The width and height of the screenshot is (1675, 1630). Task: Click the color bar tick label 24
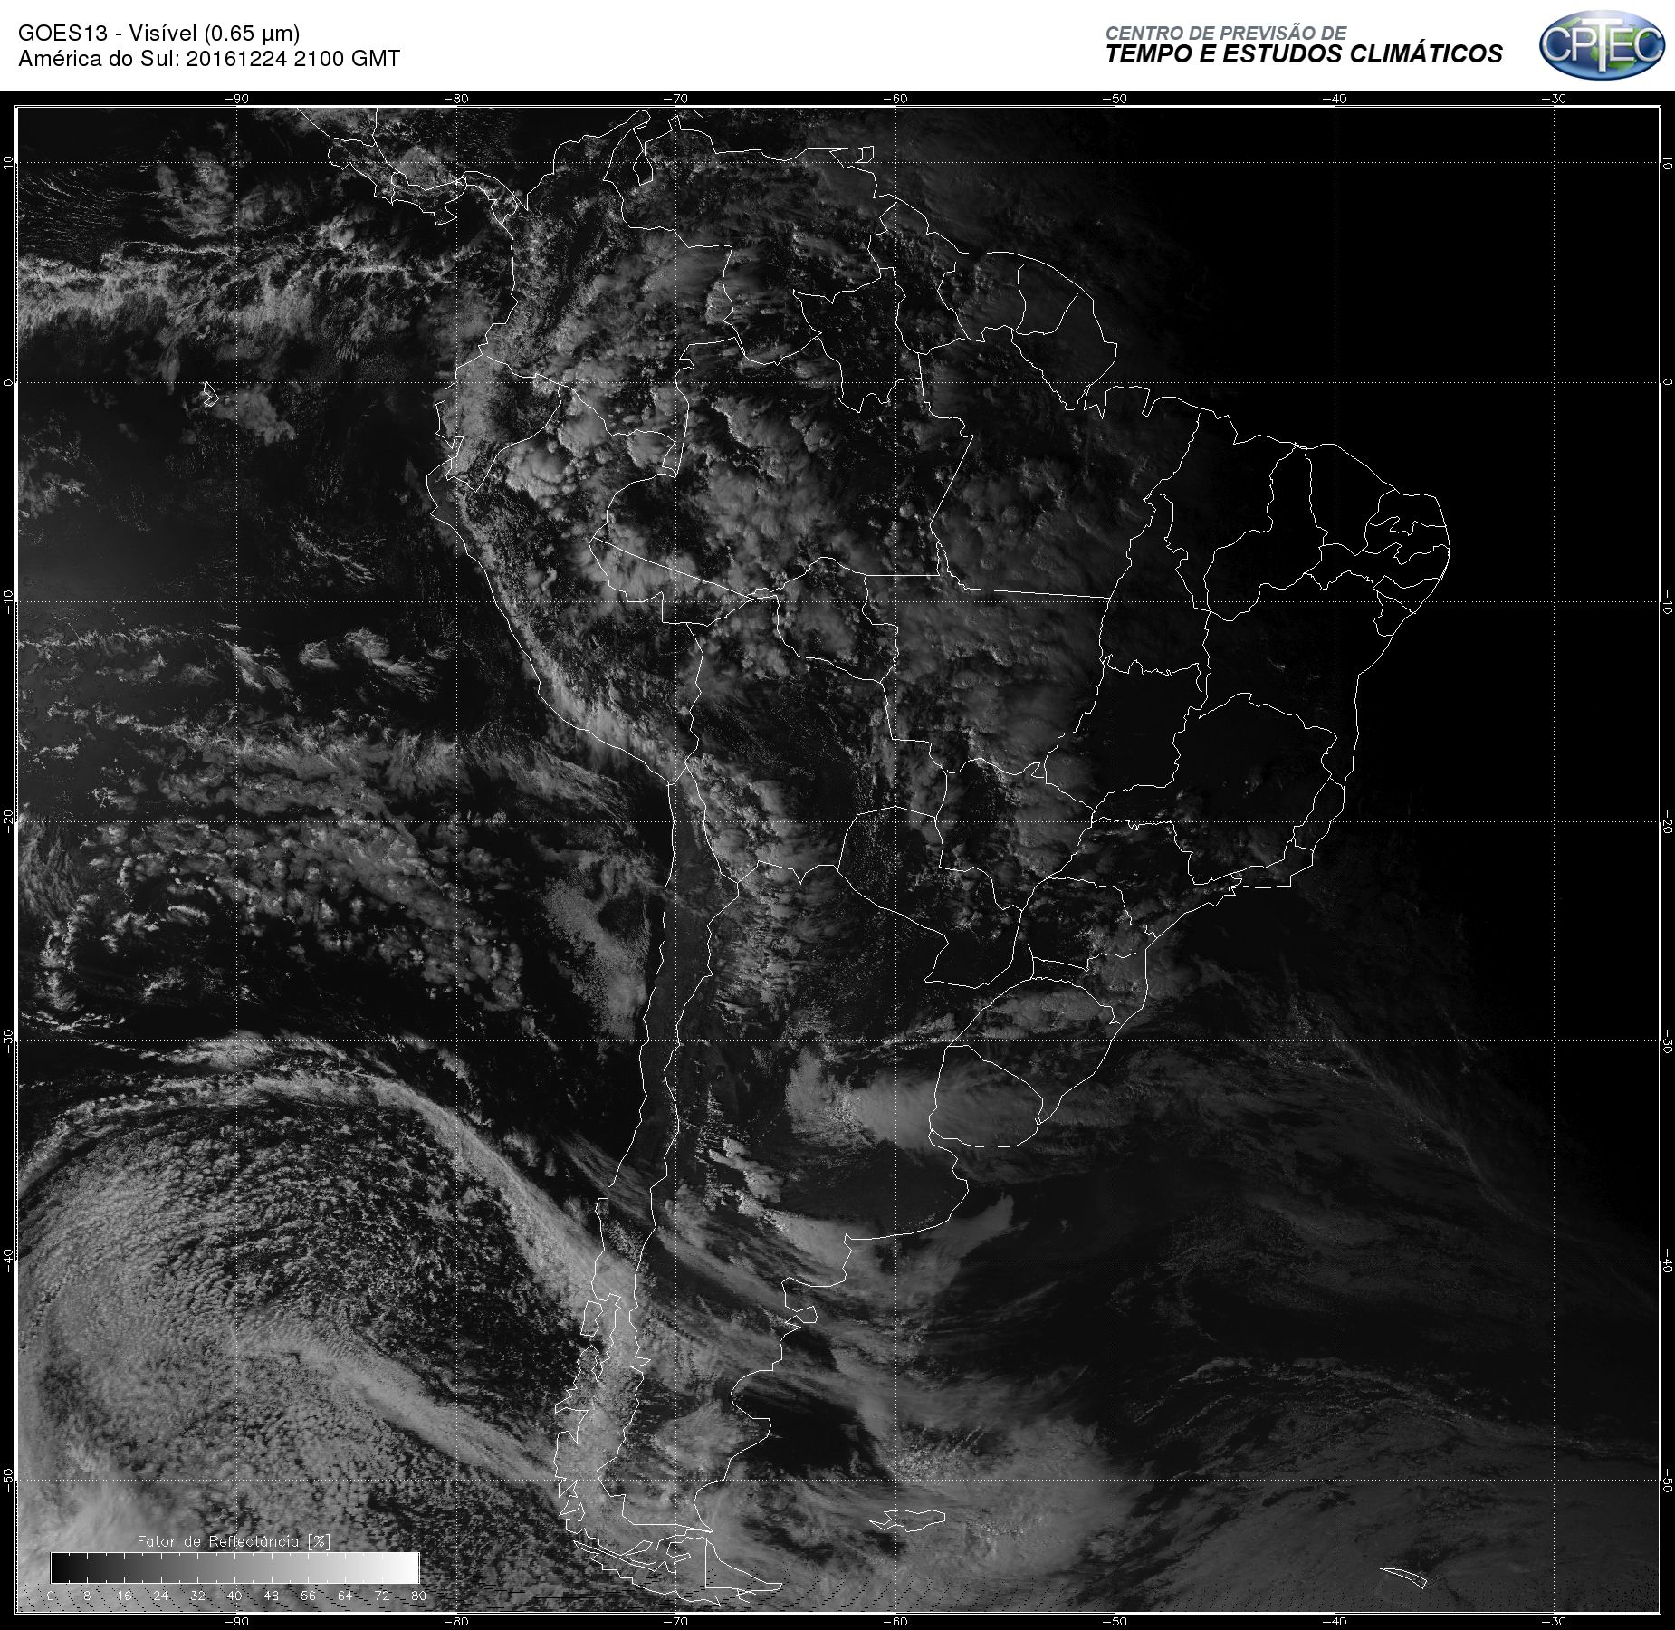pos(161,1596)
